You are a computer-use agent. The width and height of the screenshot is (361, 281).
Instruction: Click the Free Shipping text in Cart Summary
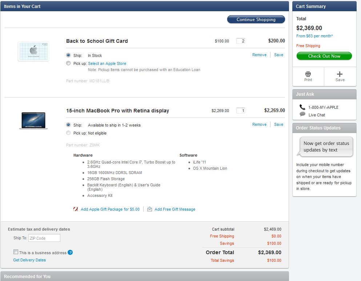pyautogui.click(x=308, y=46)
